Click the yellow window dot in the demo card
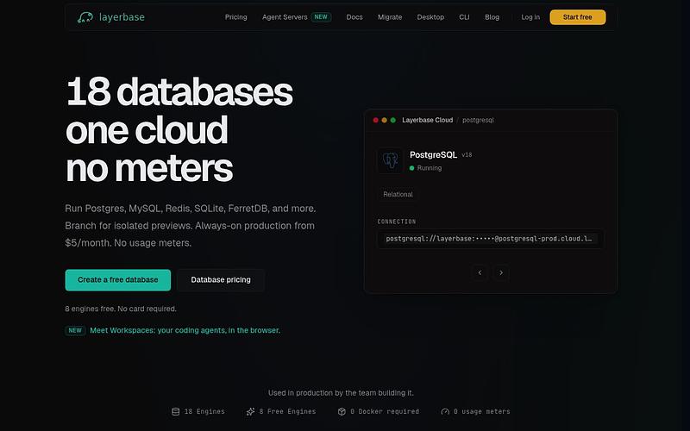This screenshot has width=690, height=431. tap(384, 120)
